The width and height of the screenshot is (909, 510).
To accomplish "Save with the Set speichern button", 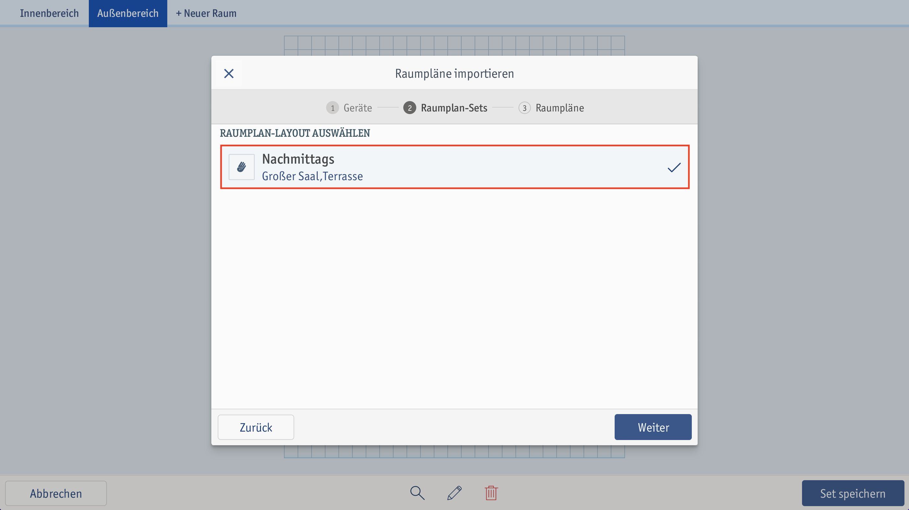I will (x=853, y=493).
